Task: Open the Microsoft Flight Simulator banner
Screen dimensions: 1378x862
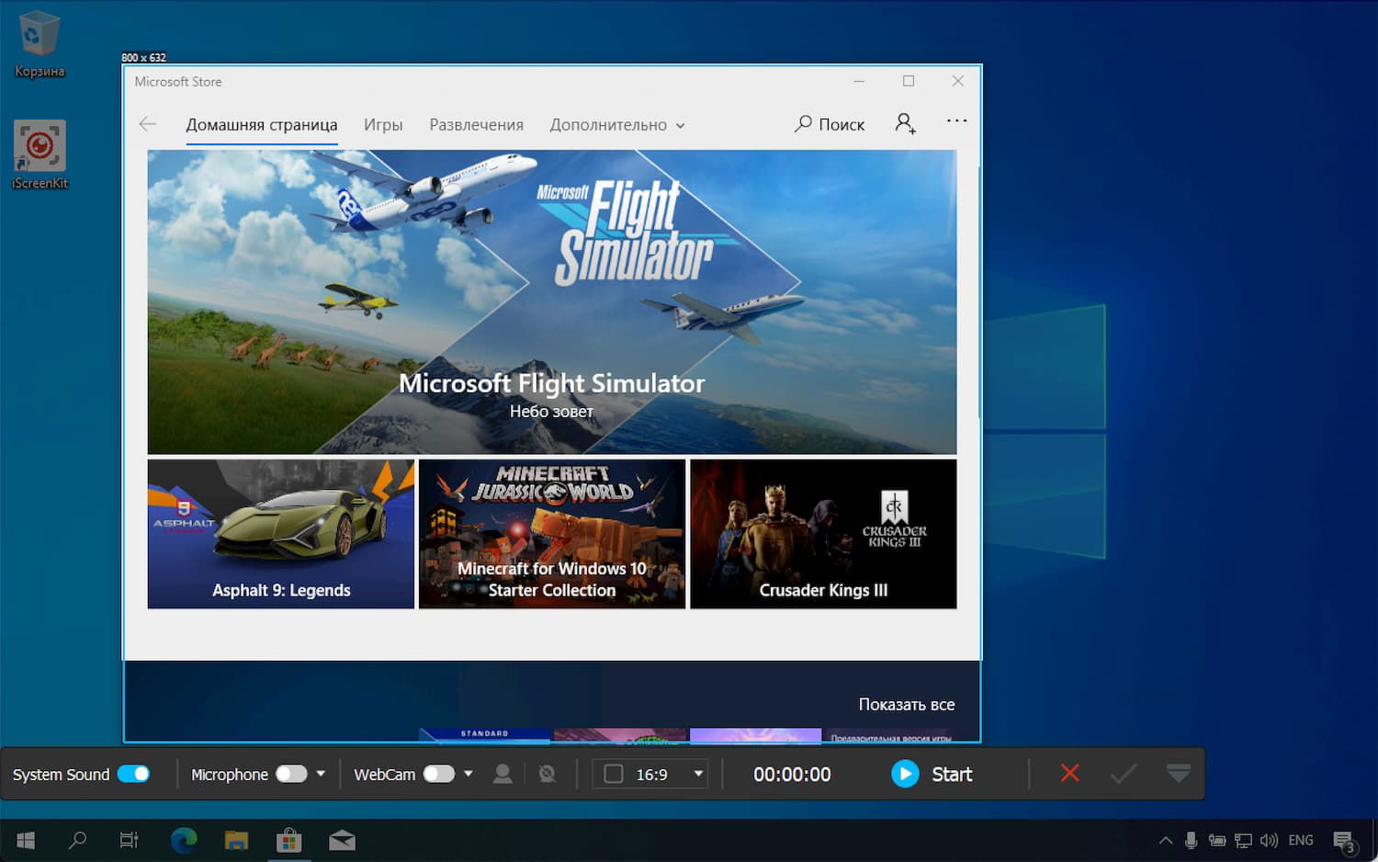Action: (552, 301)
